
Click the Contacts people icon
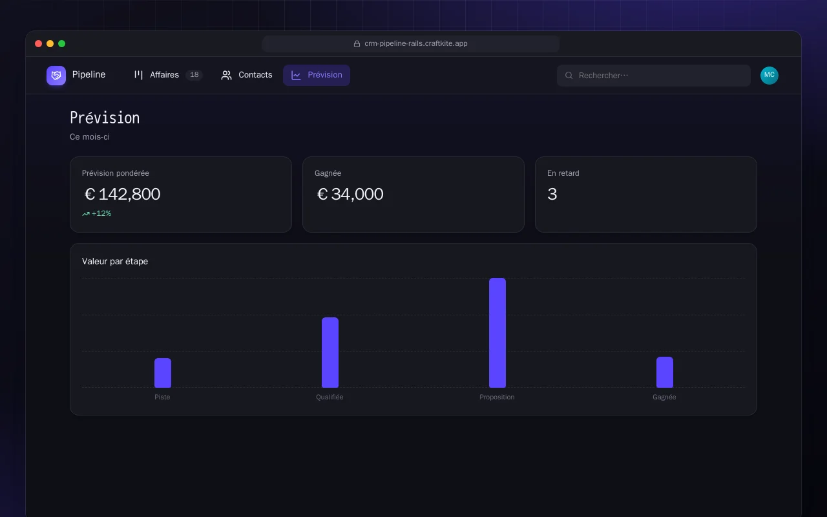point(226,75)
